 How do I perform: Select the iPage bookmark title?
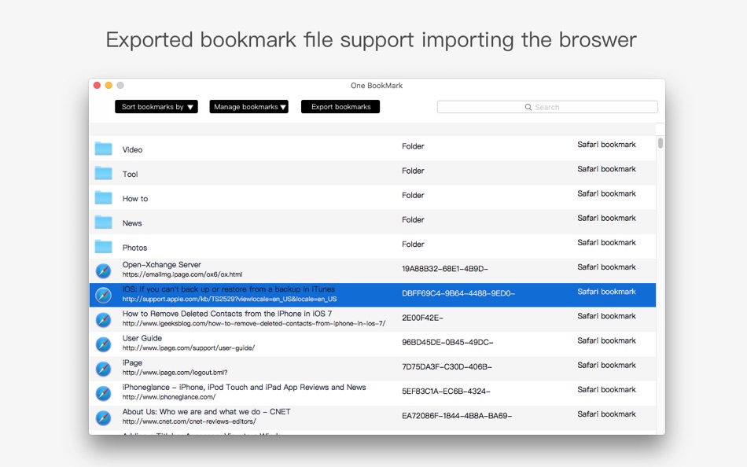point(132,362)
